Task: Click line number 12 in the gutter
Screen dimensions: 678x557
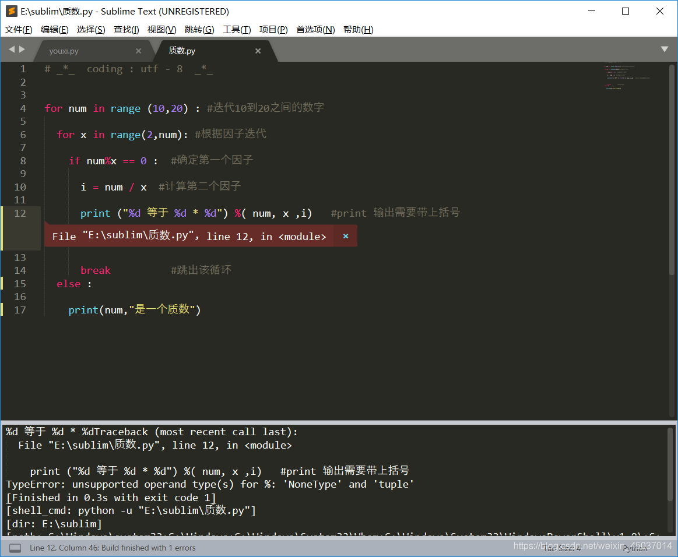Action: [20, 213]
